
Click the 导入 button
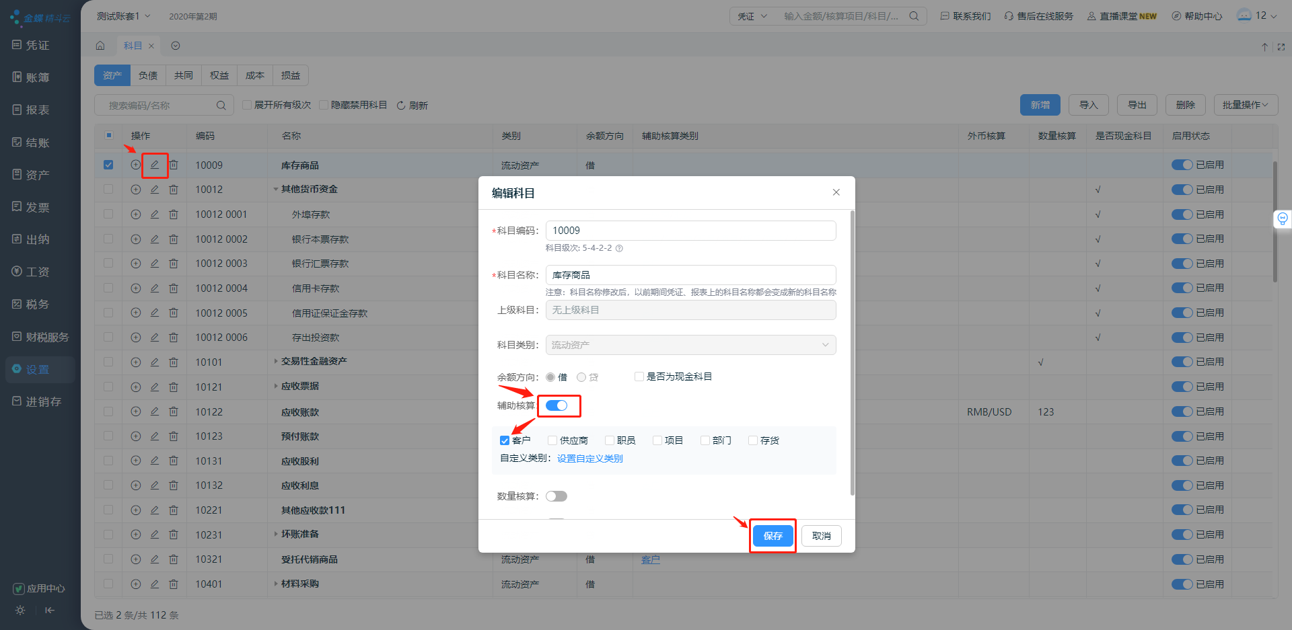1089,105
